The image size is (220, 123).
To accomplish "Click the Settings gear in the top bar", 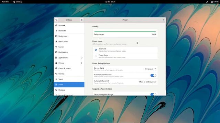I will click(x=14, y=2).
